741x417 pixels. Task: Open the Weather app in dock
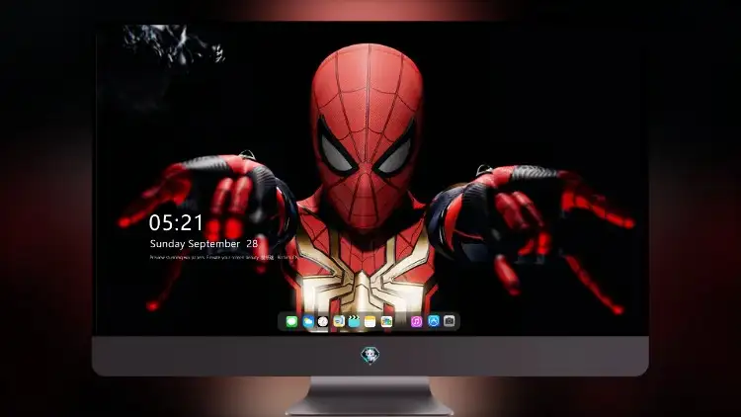tap(307, 321)
